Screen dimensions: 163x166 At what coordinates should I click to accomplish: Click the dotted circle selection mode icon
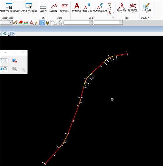(x=5, y=69)
